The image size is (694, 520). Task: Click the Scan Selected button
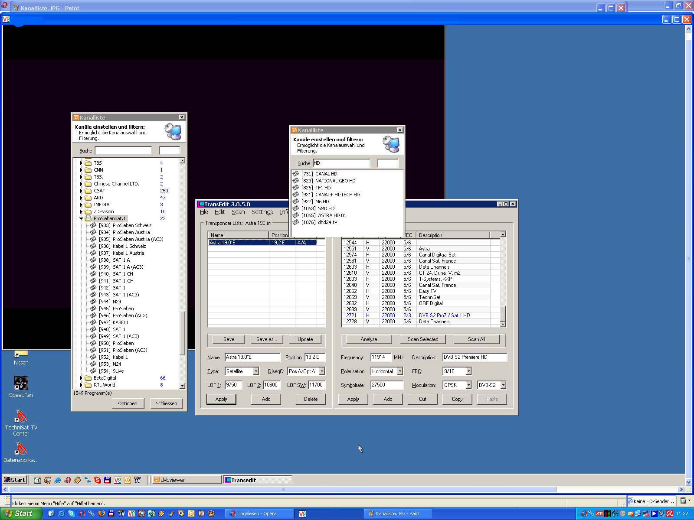423,339
